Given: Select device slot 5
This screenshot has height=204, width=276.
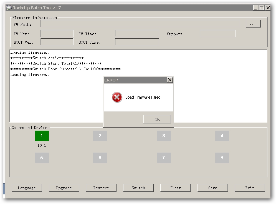Looking at the screenshot, I should point(42,158).
